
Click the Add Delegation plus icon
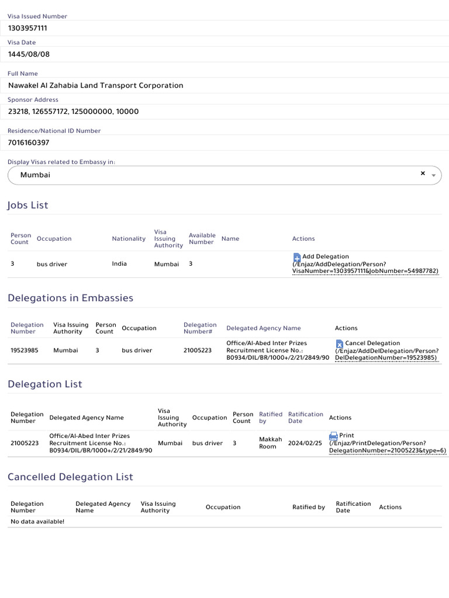point(297,257)
